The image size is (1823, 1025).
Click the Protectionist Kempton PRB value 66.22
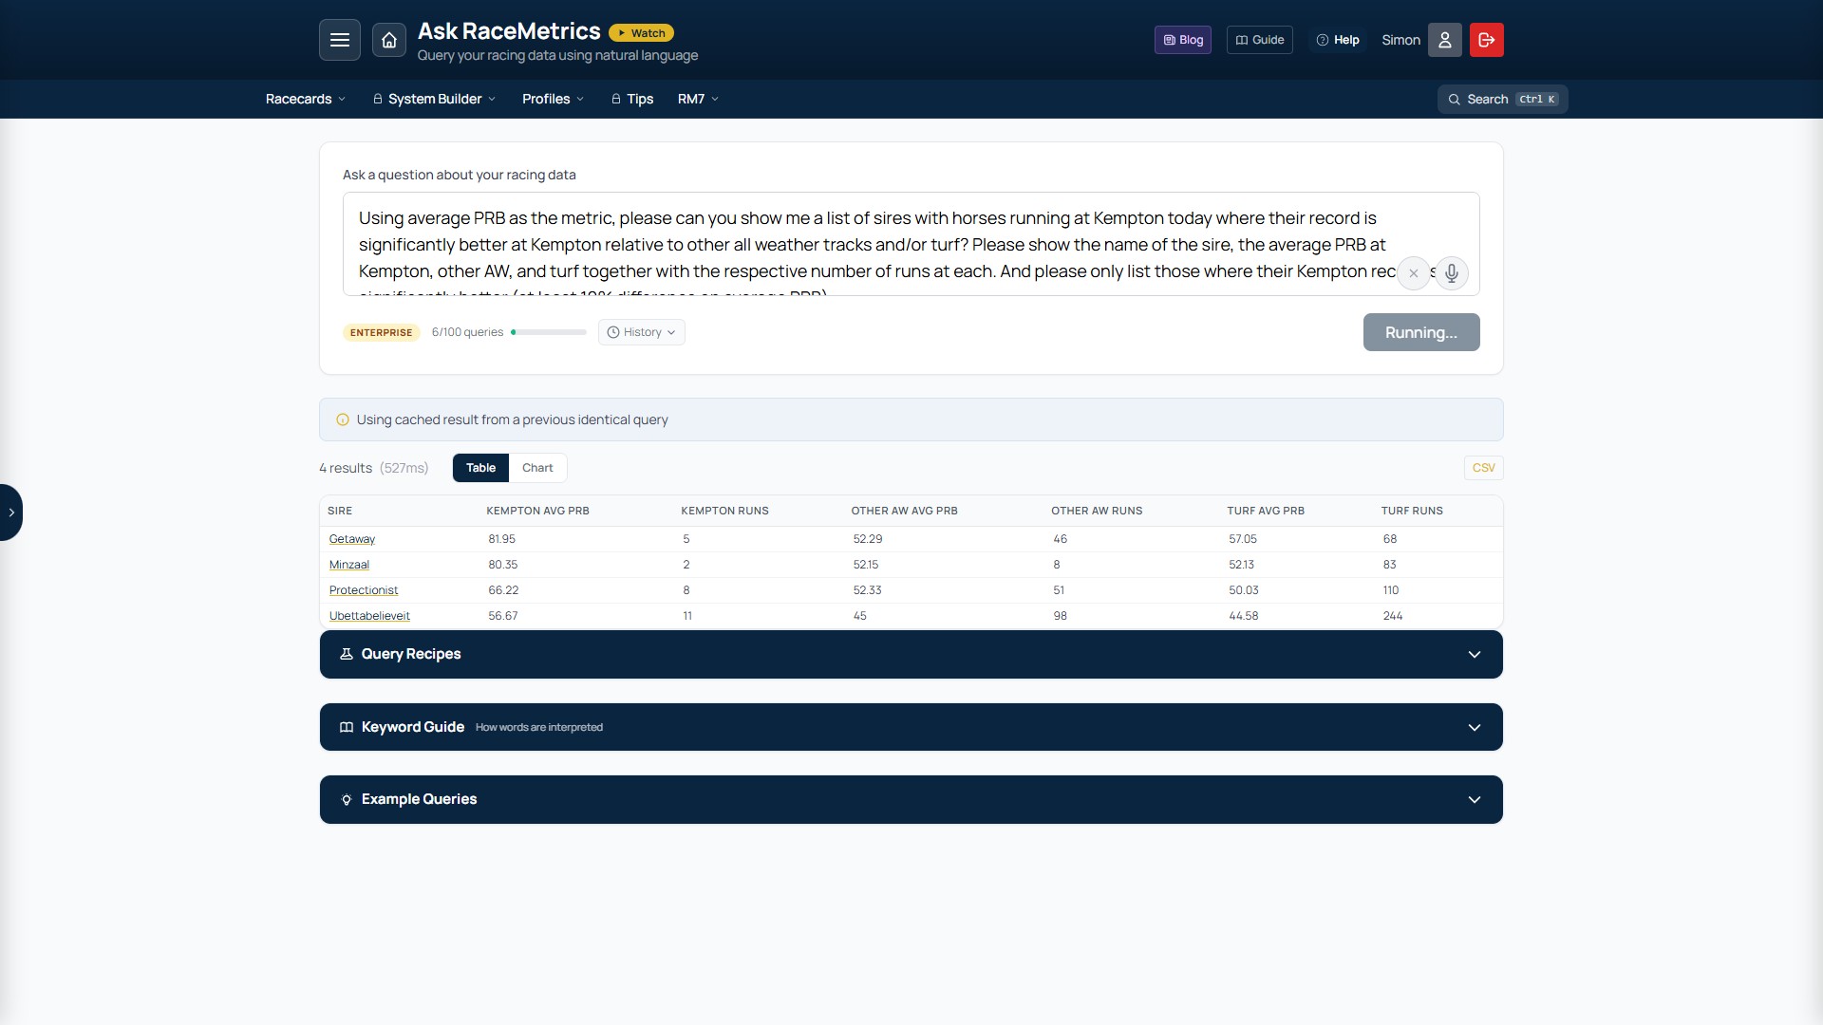coord(503,590)
